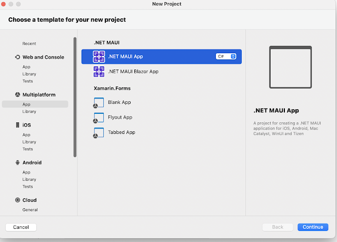
Task: Click the iOS heading label
Action: [26, 125]
